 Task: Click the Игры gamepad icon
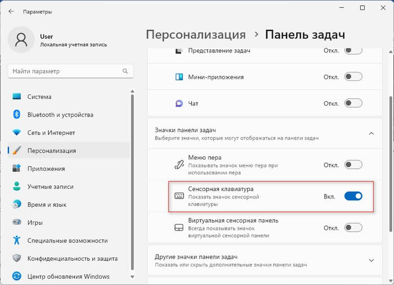(16, 222)
